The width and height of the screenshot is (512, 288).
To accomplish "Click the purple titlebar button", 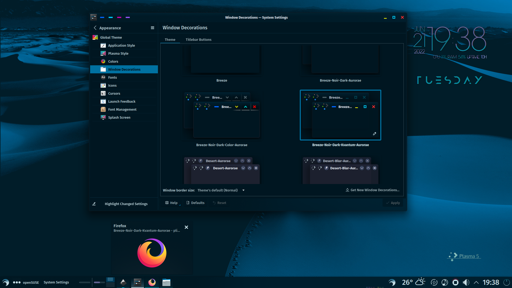I will click(x=128, y=17).
